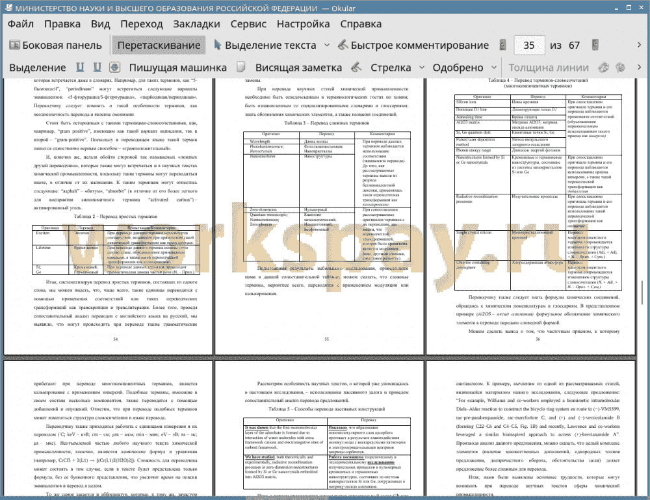Expand Выделение текста selection tool dropdown

[x=327, y=46]
